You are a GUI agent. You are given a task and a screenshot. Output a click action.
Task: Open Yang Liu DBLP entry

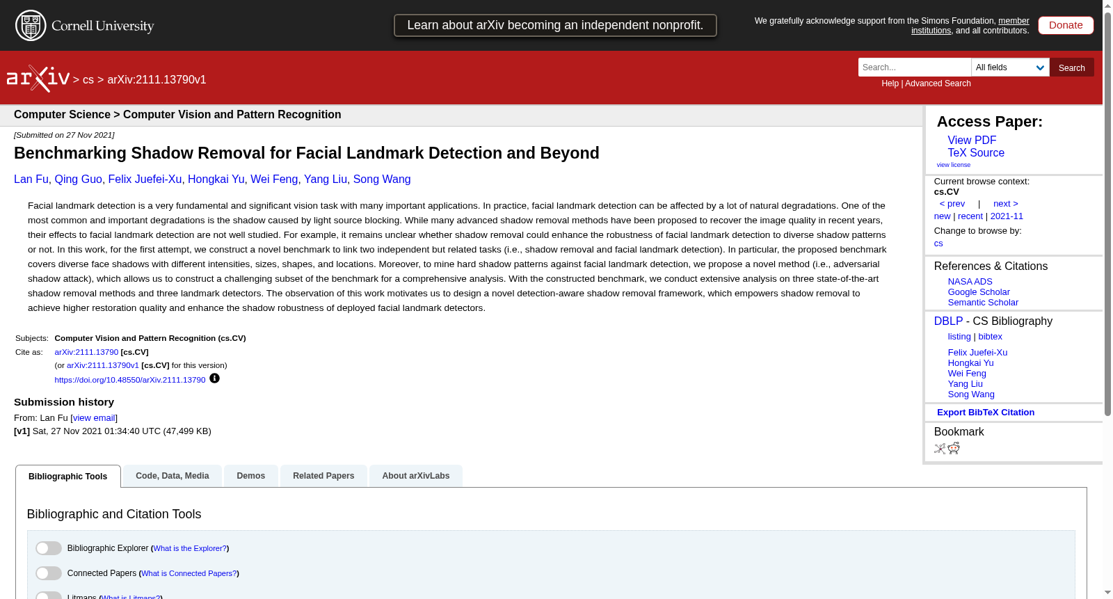[x=965, y=384]
